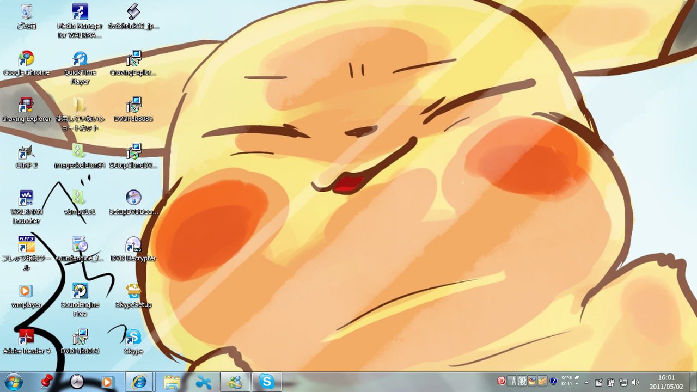Open the 使用していないショートカット folder
Image resolution: width=697 pixels, height=392 pixels.
coord(80,114)
